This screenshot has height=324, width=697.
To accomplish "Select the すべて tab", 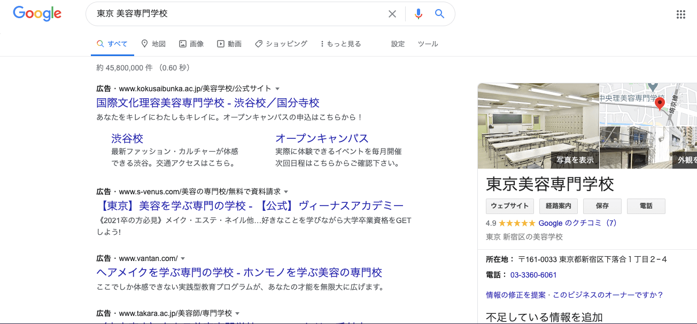I will pyautogui.click(x=112, y=44).
